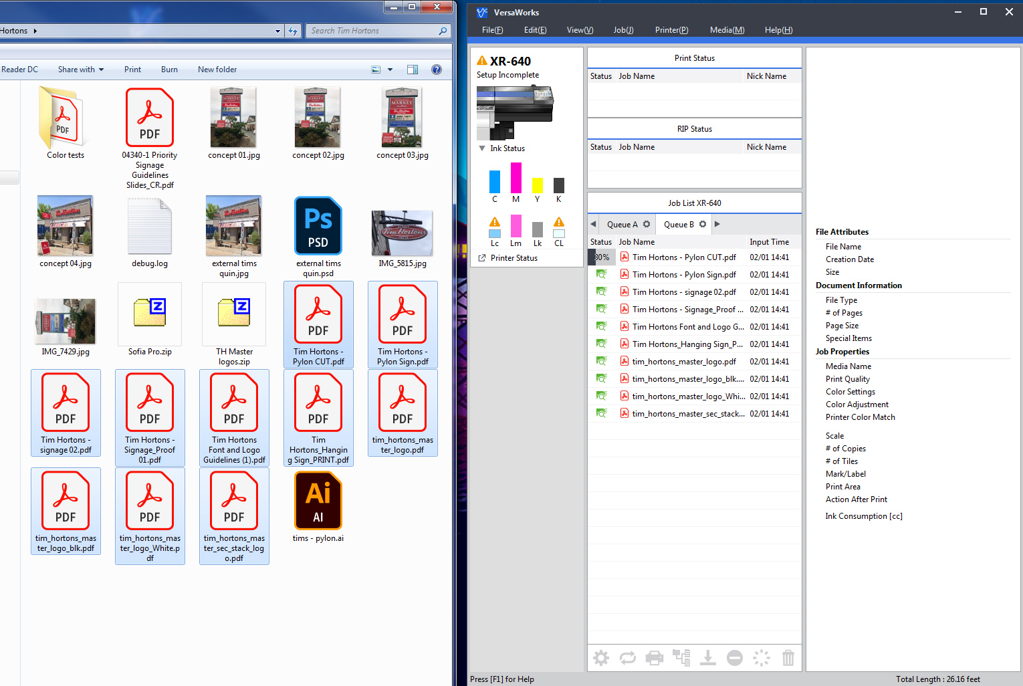Viewport: 1023px width, 686px height.
Task: Click the XR-640 printer image
Action: (515, 112)
